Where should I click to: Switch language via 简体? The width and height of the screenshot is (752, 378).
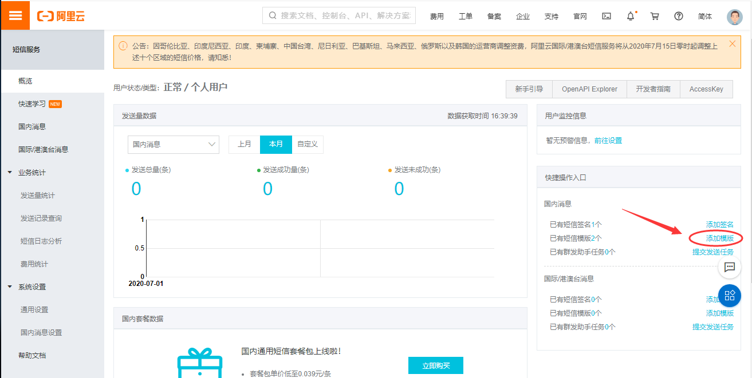(x=705, y=16)
